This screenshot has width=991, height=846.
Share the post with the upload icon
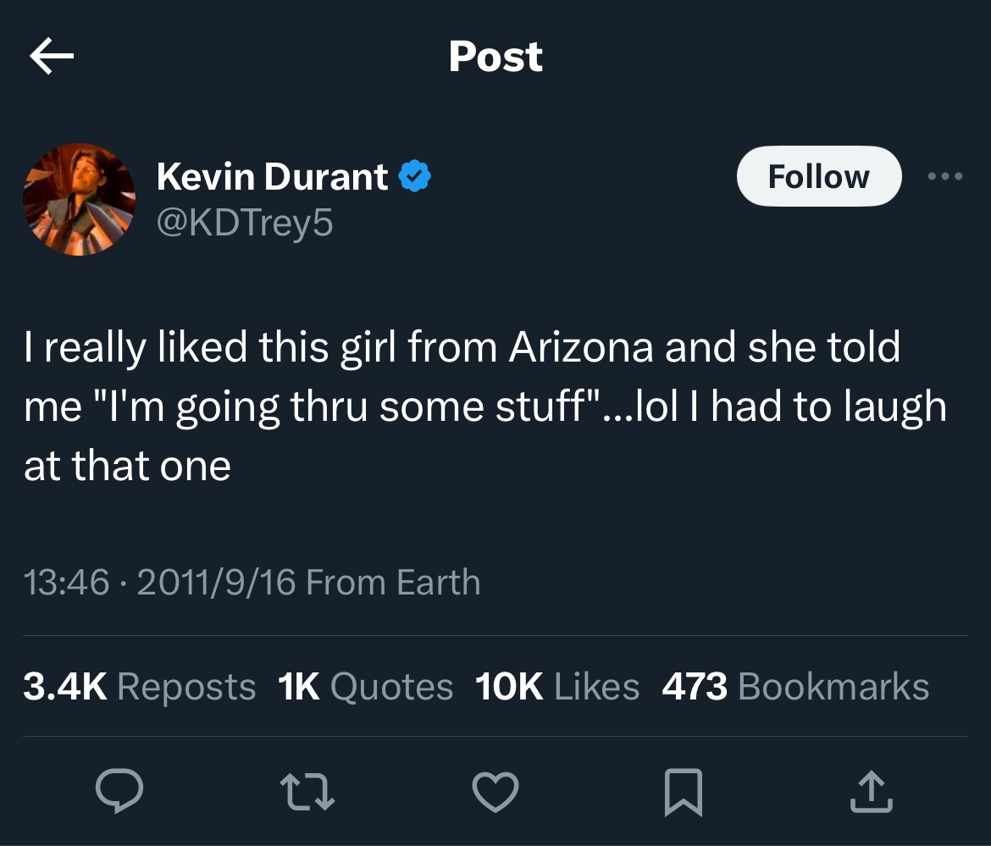click(x=871, y=791)
